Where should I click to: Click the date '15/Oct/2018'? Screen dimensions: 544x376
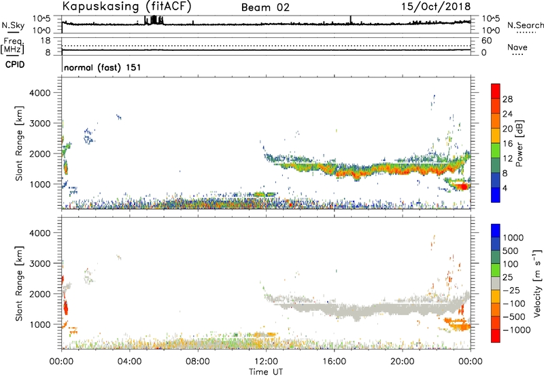pos(436,6)
